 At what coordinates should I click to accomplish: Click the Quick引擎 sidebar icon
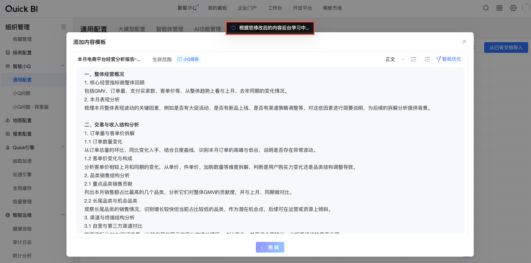coord(8,147)
